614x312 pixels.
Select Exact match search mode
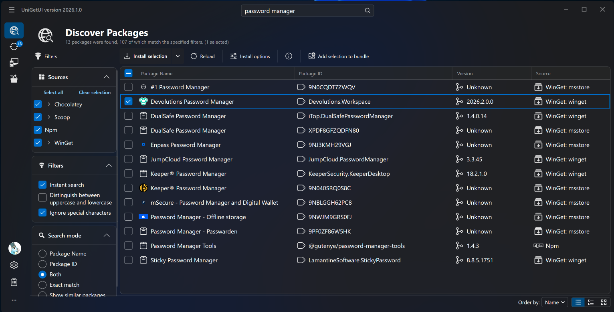pos(42,285)
